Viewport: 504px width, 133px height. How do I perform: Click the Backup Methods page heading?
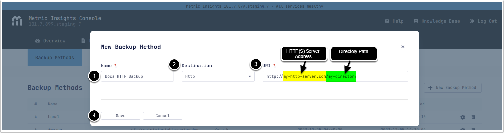[55, 88]
